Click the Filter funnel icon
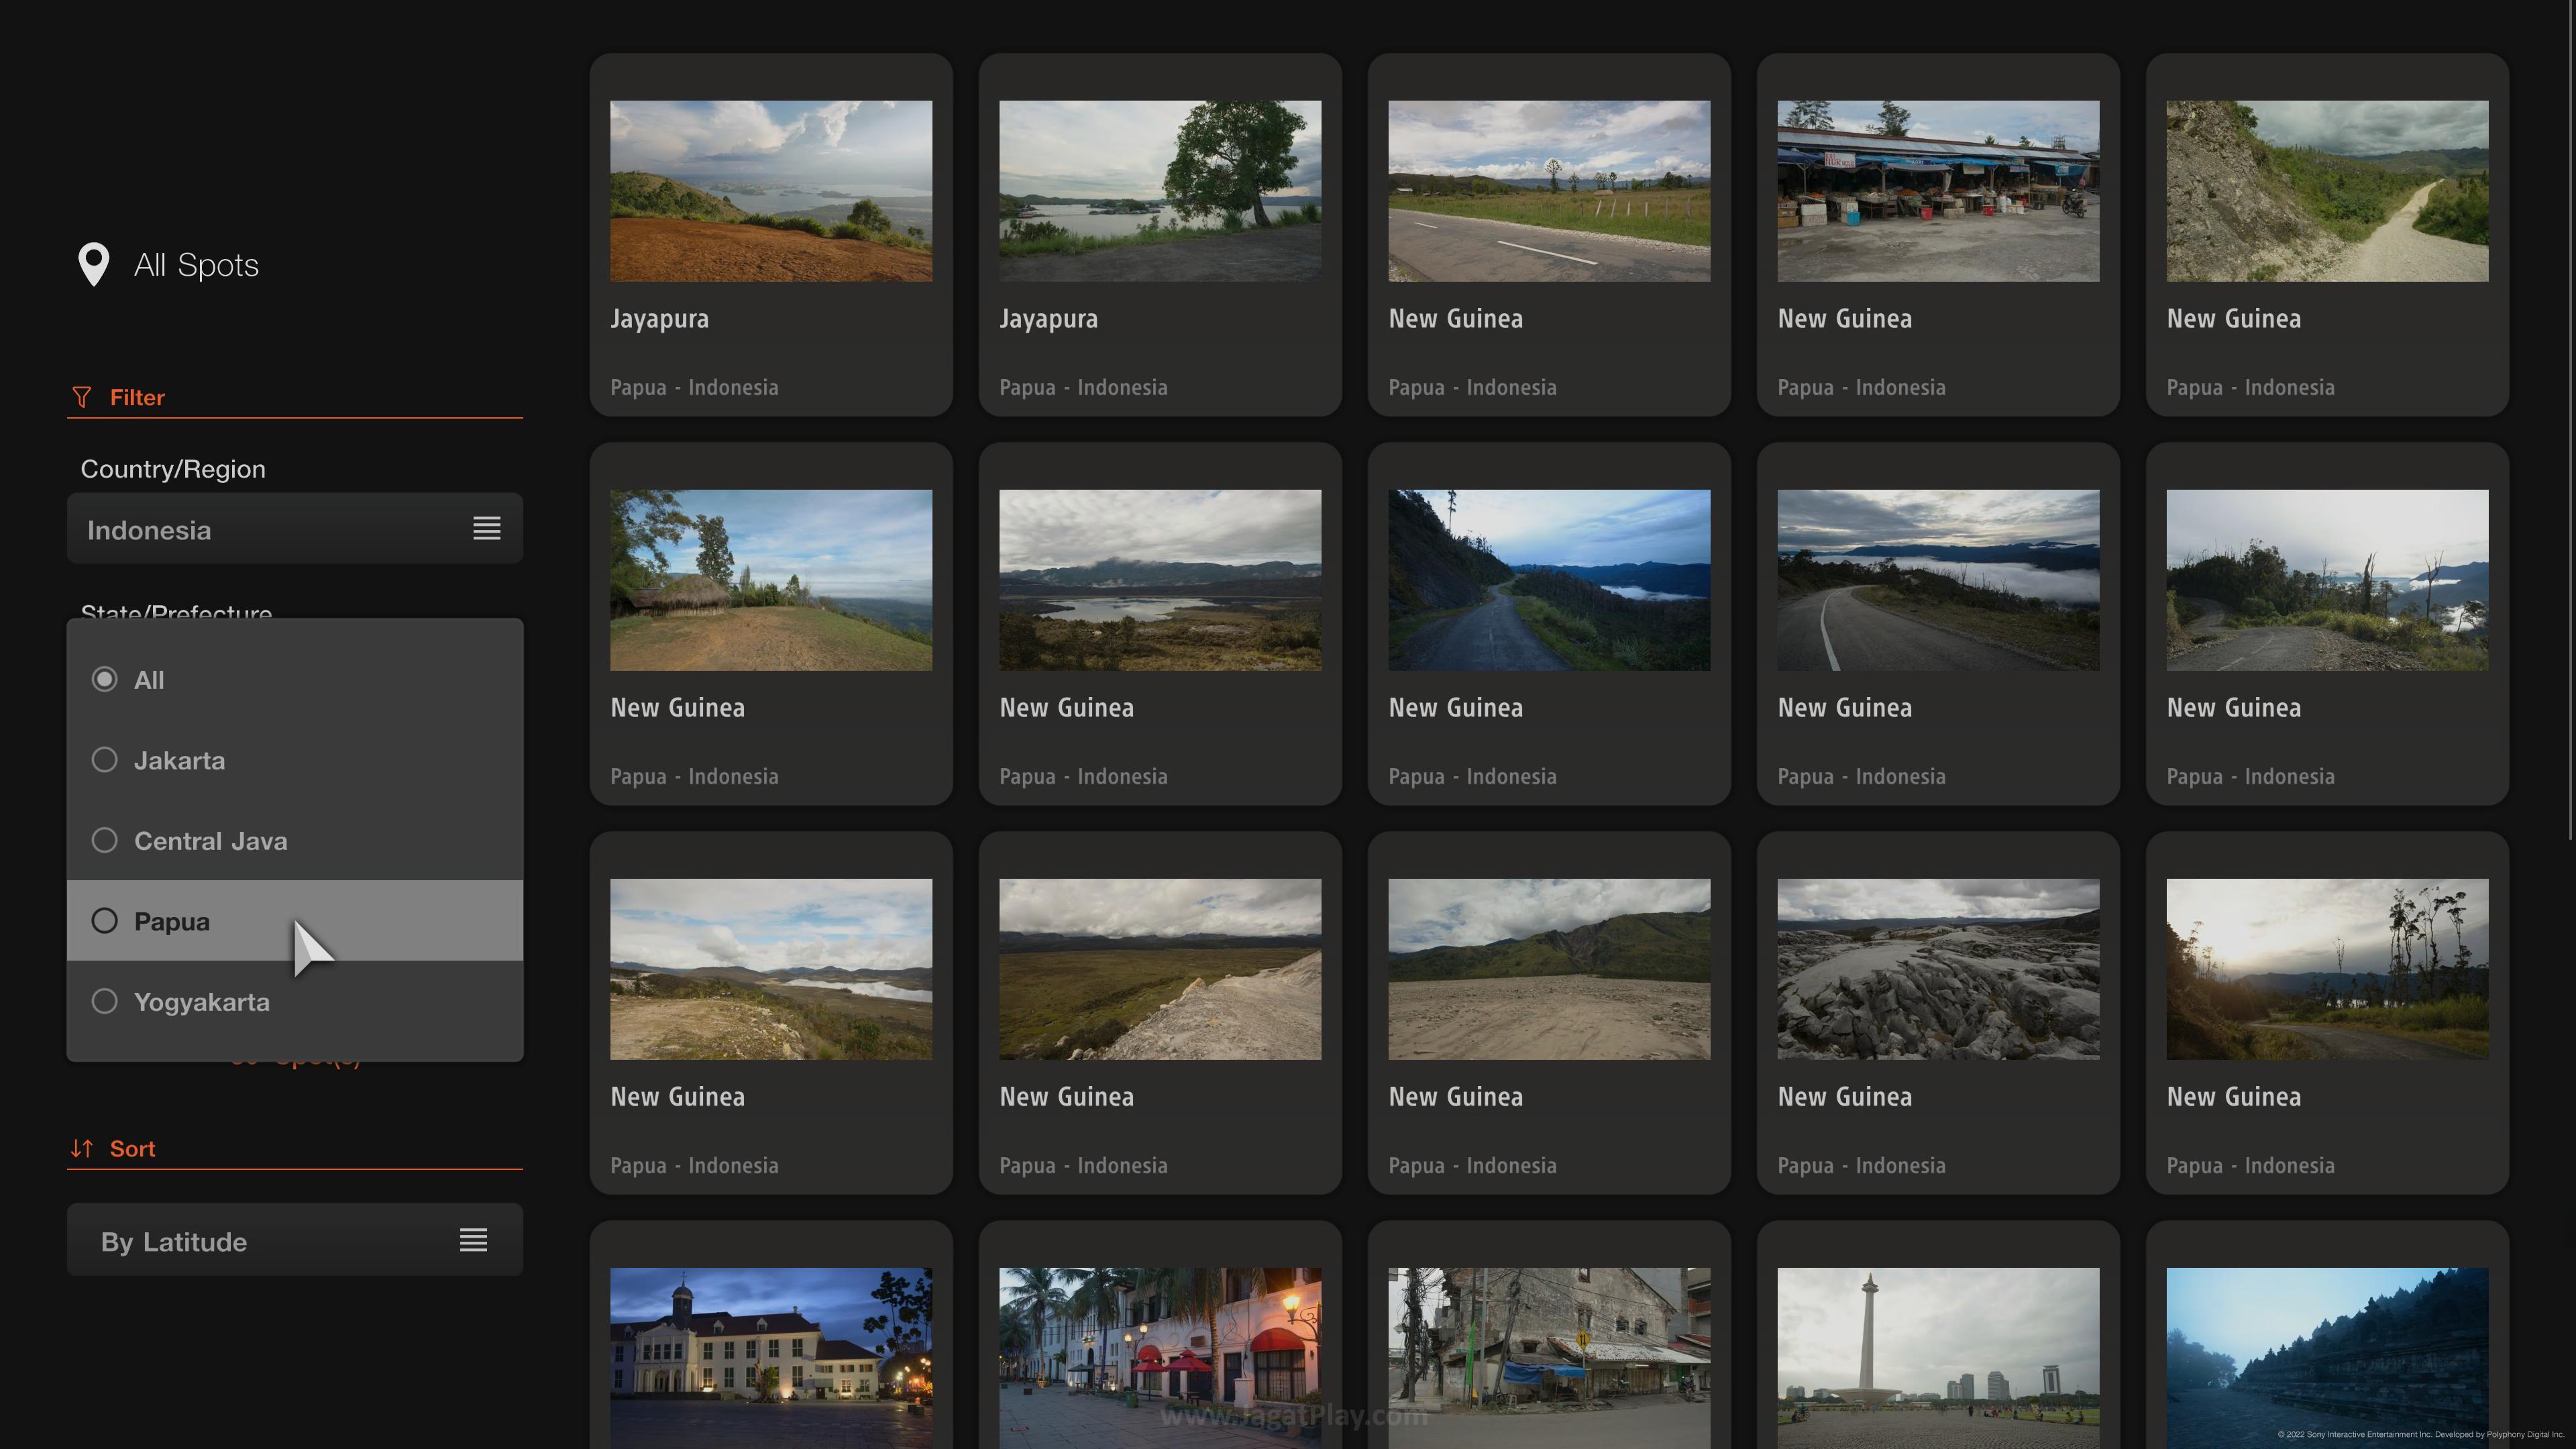The width and height of the screenshot is (2576, 1449). [82, 397]
